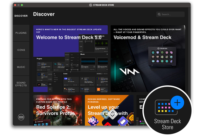This screenshot has width=203, height=135.
Task: Open the keypad grid icon in the sidebar
Action: 21,117
